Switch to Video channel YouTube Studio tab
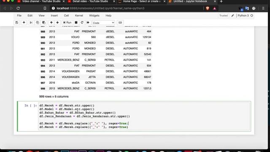 tap(41, 2)
